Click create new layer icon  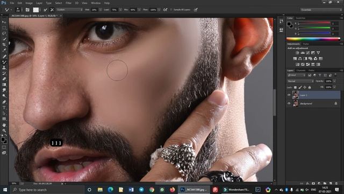331,183
